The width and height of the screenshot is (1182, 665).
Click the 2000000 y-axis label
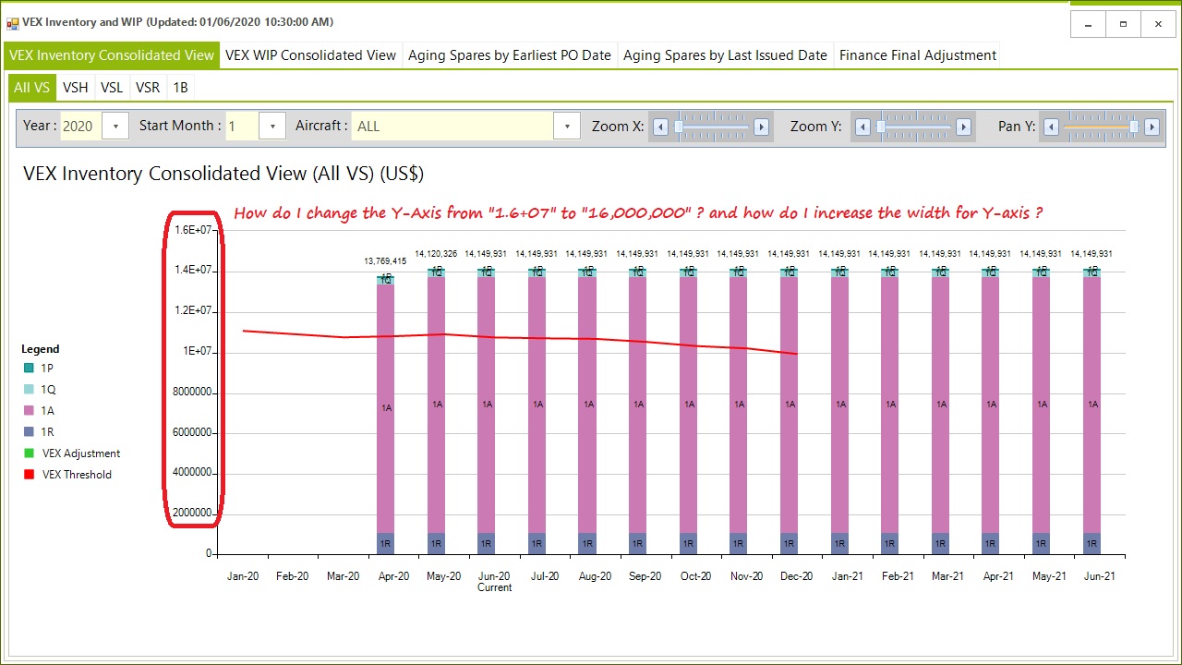(x=194, y=514)
